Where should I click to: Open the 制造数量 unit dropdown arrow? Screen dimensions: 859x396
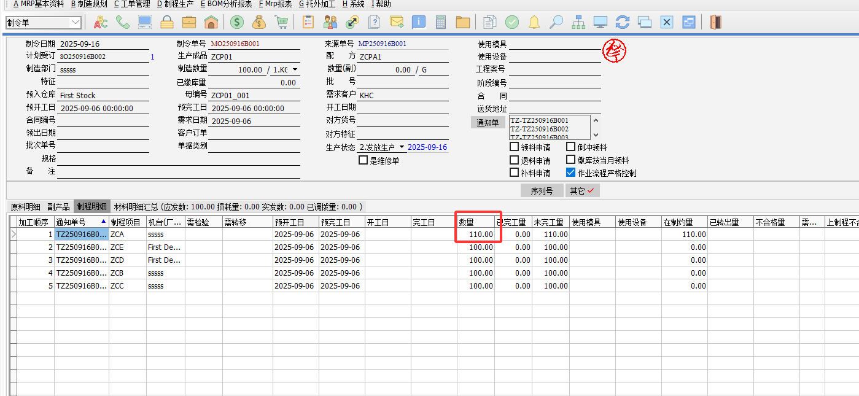[x=295, y=70]
